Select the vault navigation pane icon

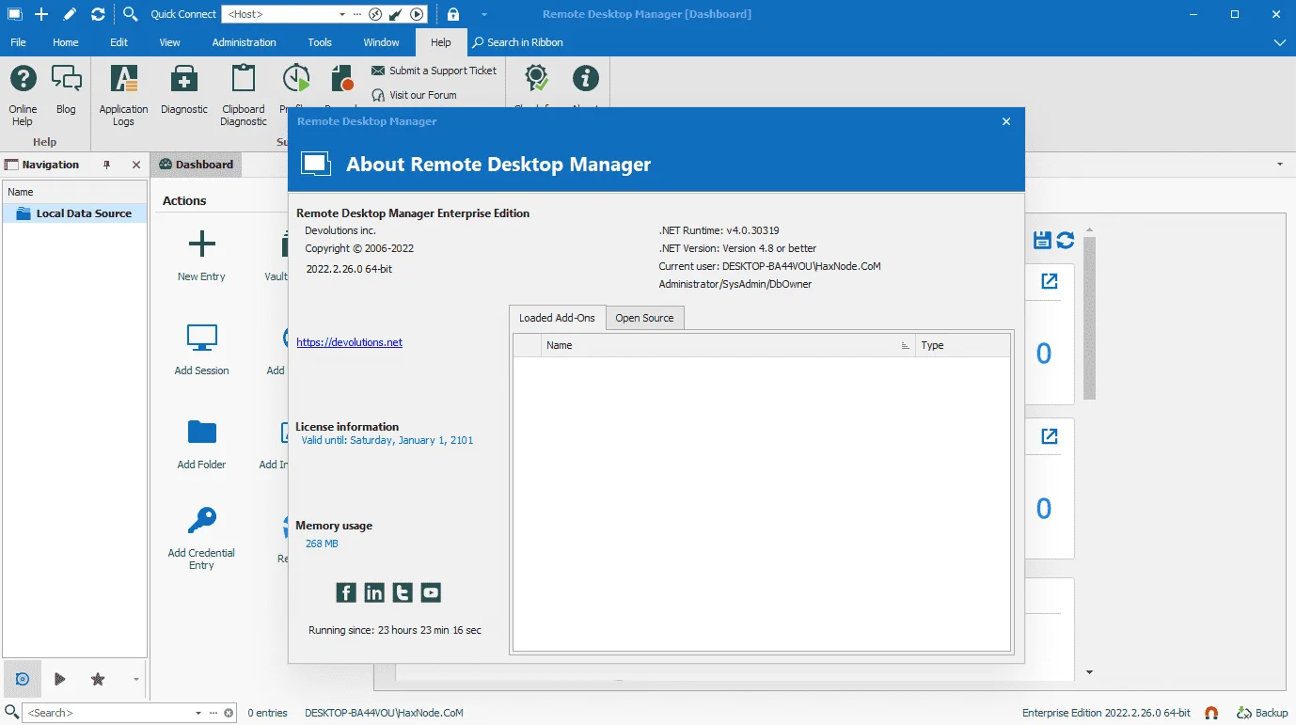click(x=23, y=679)
